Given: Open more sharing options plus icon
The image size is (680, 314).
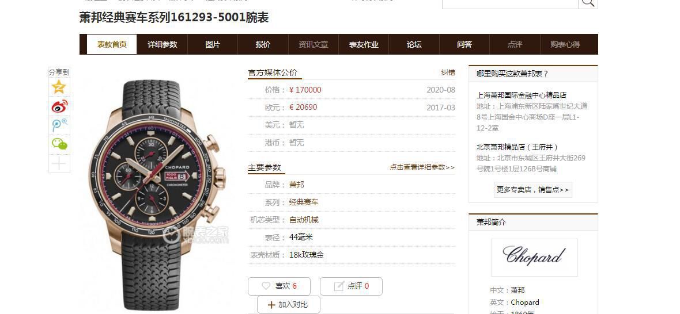Looking at the screenshot, I should click(59, 163).
